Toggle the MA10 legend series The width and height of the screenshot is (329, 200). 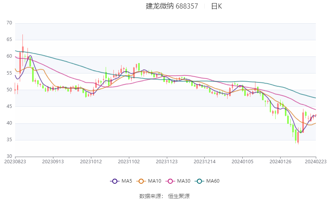click(149, 181)
